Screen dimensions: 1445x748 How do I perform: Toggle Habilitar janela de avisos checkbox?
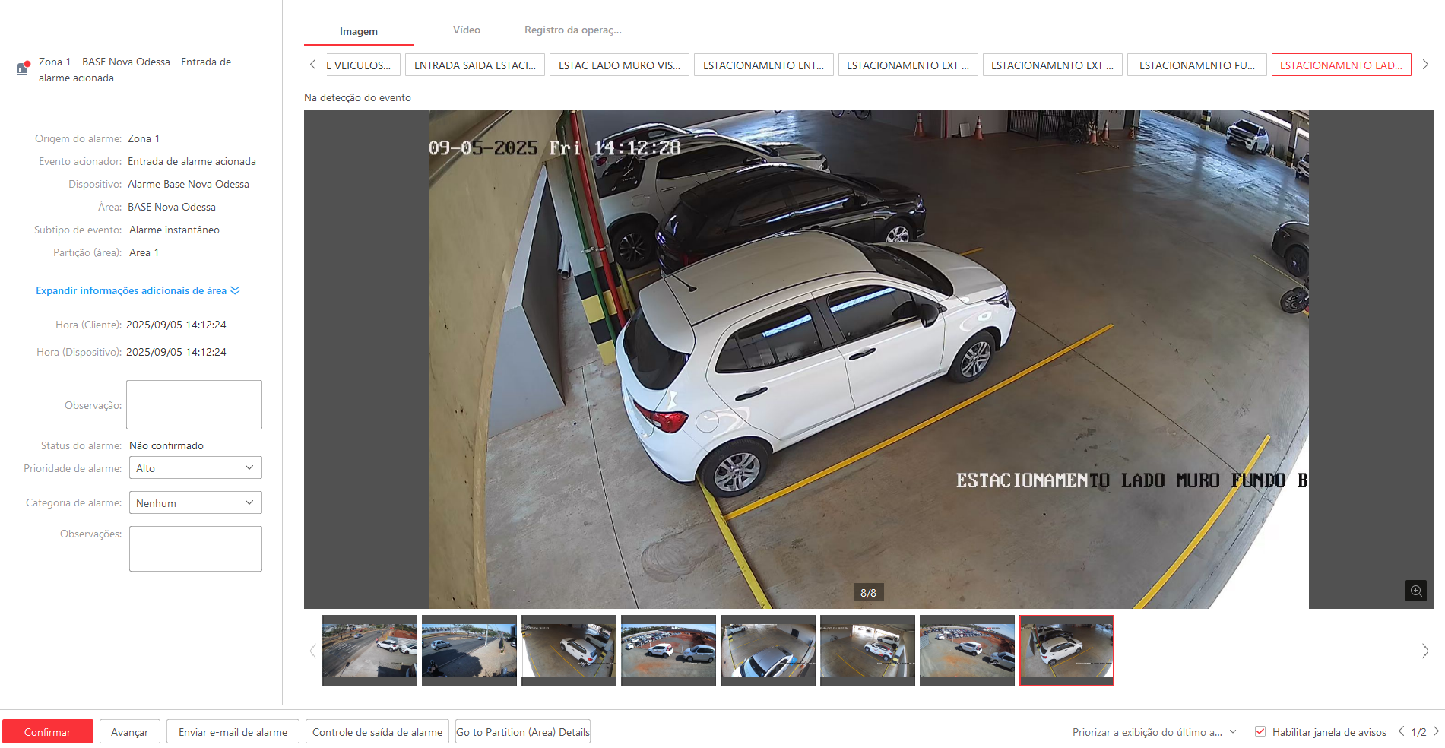coord(1260,731)
